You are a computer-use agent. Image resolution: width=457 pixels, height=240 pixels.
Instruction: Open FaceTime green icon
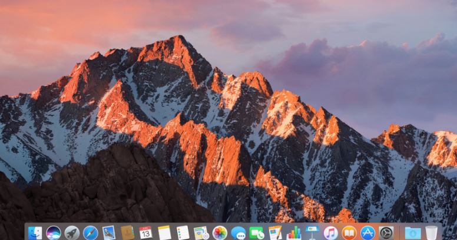tap(257, 233)
